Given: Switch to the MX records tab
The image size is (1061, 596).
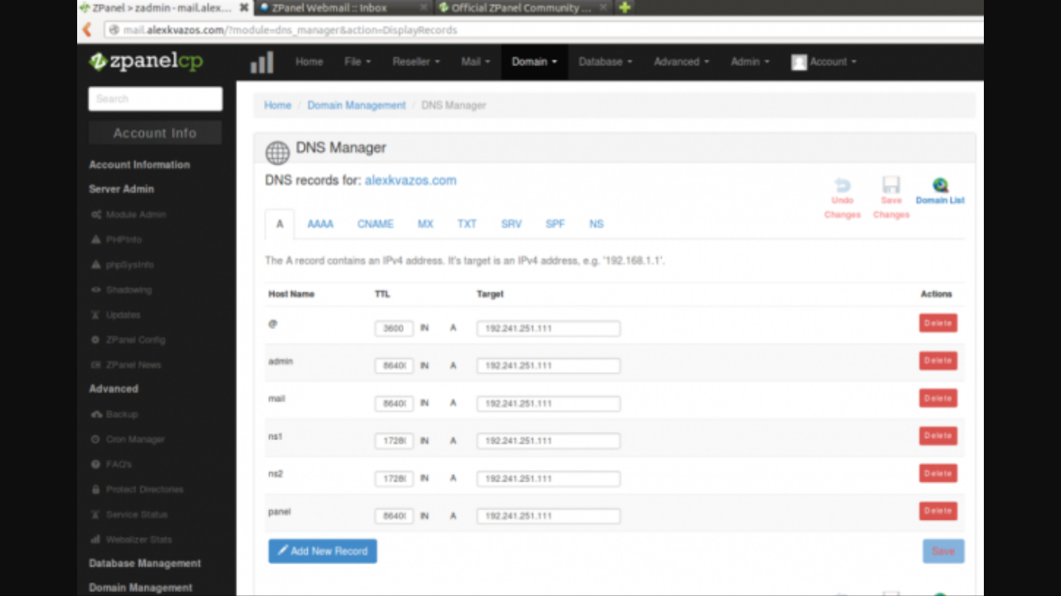Looking at the screenshot, I should tap(426, 224).
